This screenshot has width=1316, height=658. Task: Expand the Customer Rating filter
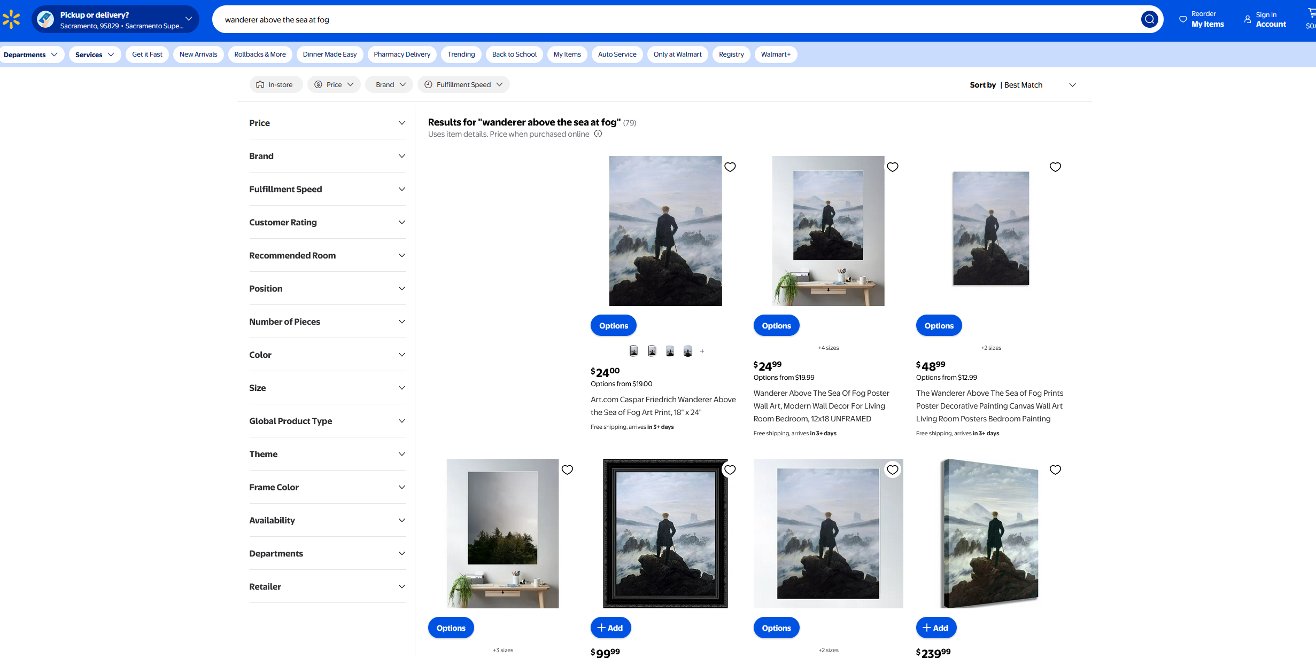[327, 222]
